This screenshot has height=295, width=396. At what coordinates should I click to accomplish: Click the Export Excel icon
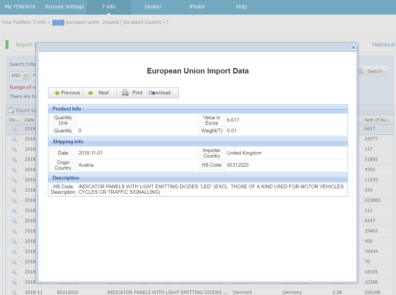11,110
